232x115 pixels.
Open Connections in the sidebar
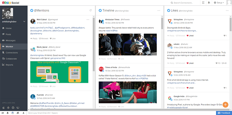(14, 53)
